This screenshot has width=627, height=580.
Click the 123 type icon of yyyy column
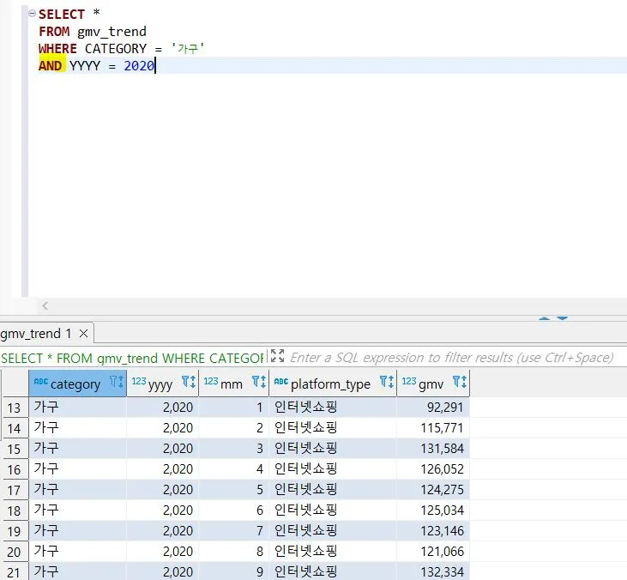pyautogui.click(x=139, y=381)
